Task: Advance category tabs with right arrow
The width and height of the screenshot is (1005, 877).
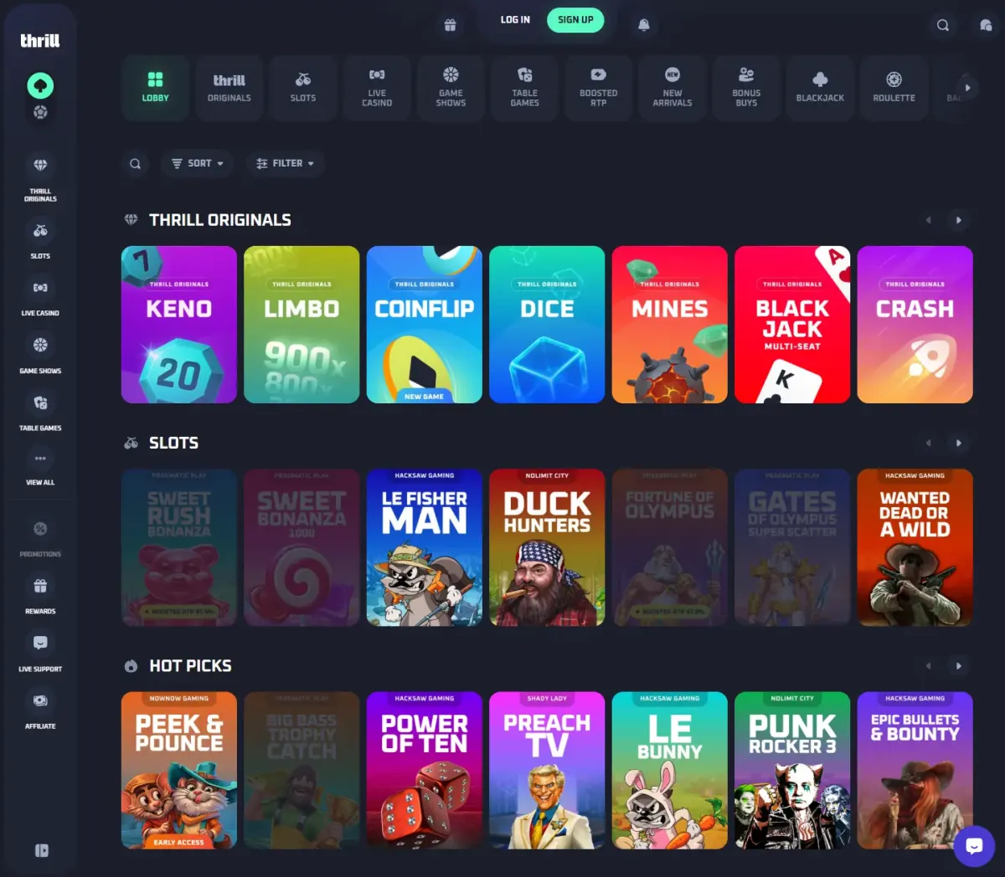Action: point(967,88)
